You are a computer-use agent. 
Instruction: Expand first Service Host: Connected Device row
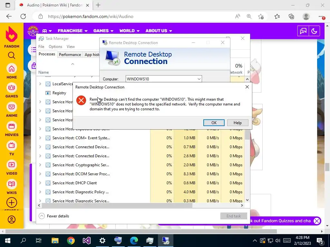point(40,147)
